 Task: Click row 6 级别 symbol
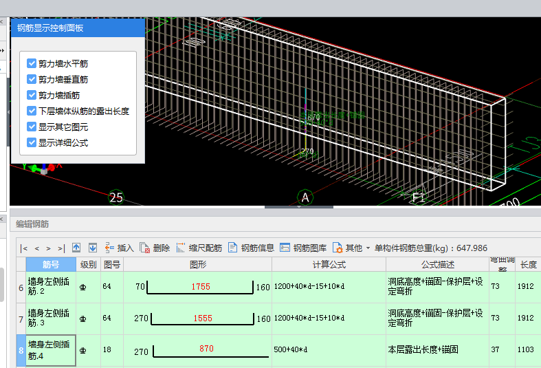coord(82,288)
